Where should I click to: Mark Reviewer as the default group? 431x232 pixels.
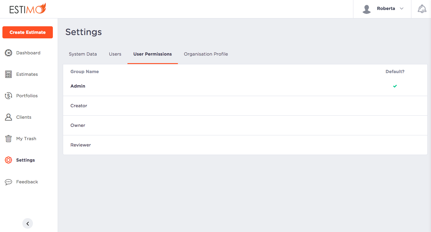pos(395,145)
